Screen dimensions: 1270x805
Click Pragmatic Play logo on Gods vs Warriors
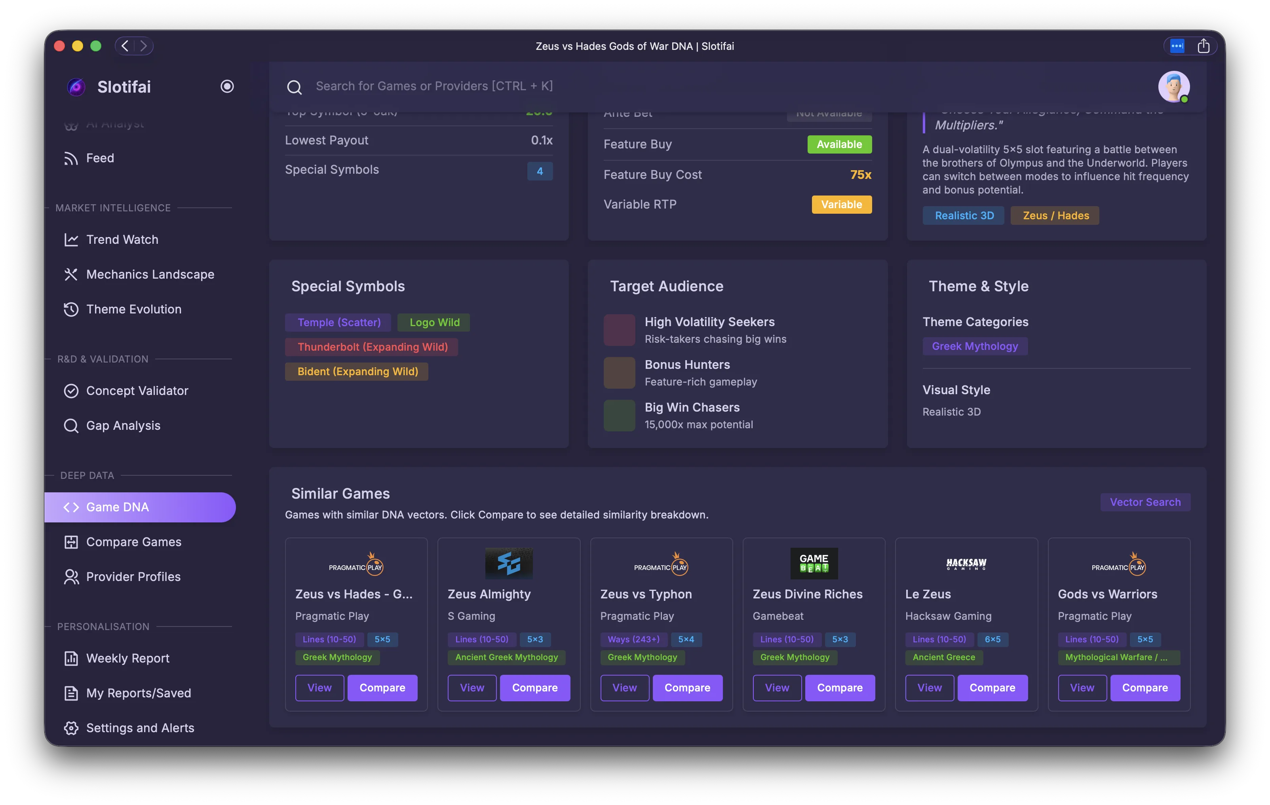tap(1119, 564)
